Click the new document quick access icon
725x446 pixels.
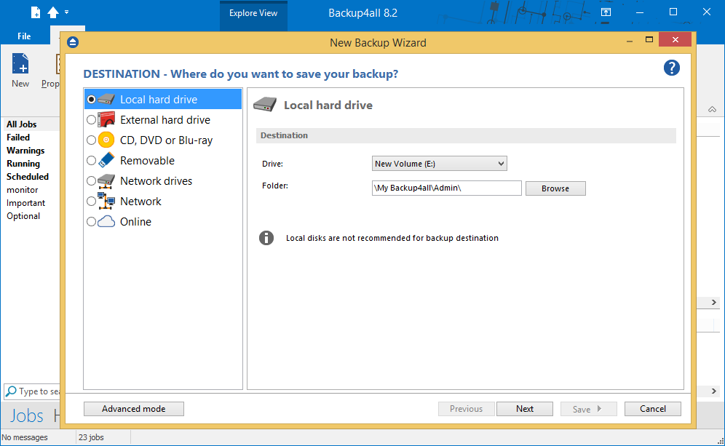36,12
